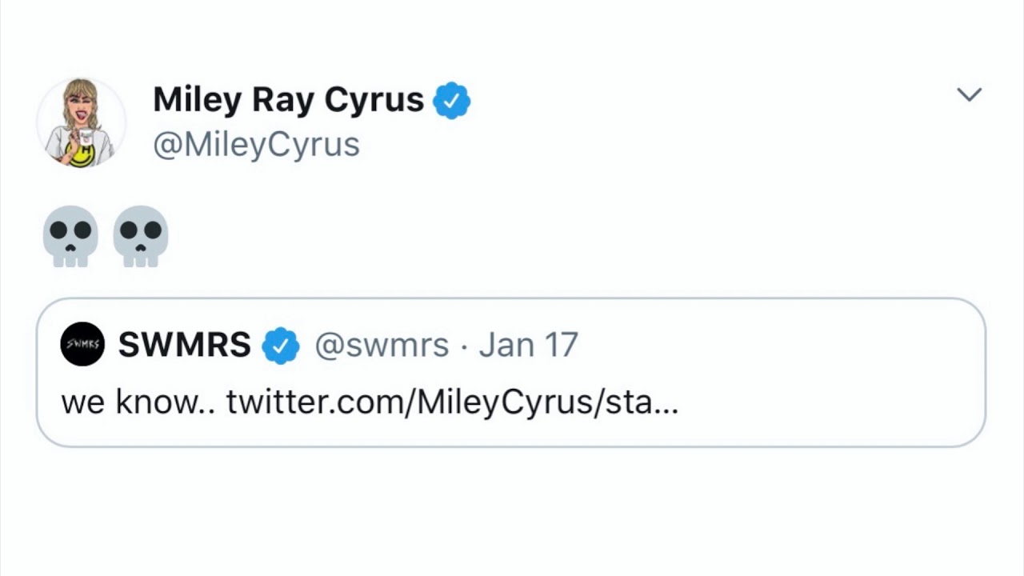Screen dimensions: 1024x576
Task: Open Miley Ray Cyrus profile avatar
Action: 81,122
